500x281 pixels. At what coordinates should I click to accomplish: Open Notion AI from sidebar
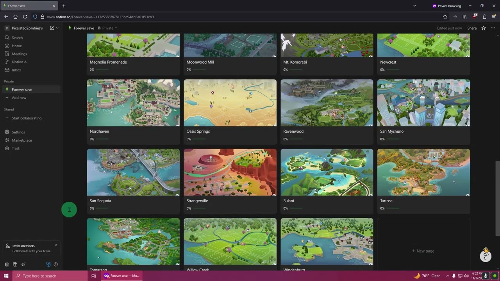coord(31,62)
